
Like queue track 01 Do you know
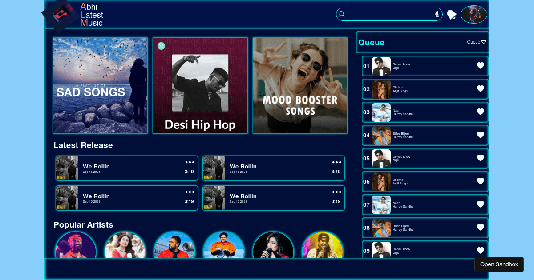point(481,66)
